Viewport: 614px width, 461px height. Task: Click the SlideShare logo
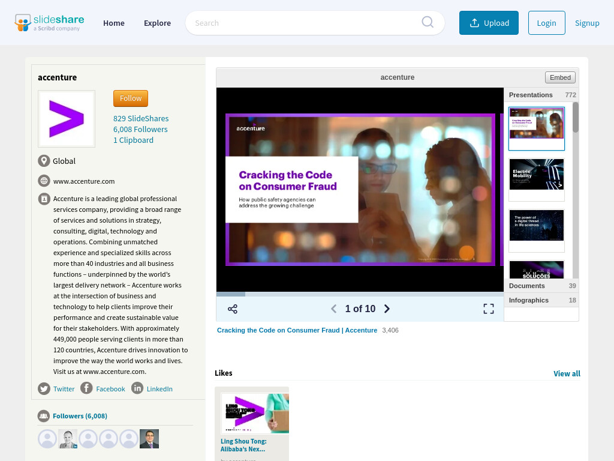49,23
